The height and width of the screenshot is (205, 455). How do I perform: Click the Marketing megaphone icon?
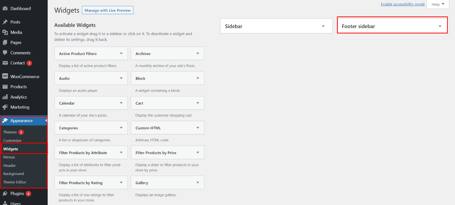coord(5,107)
